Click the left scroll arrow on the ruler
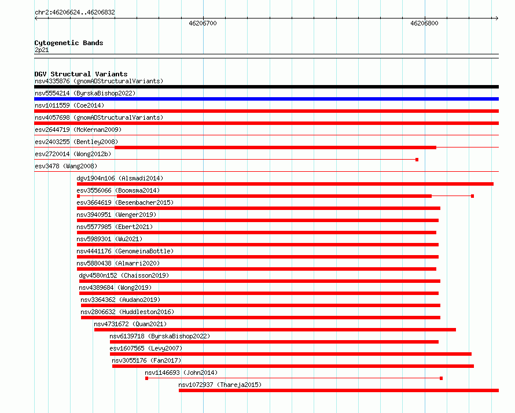 [36, 19]
